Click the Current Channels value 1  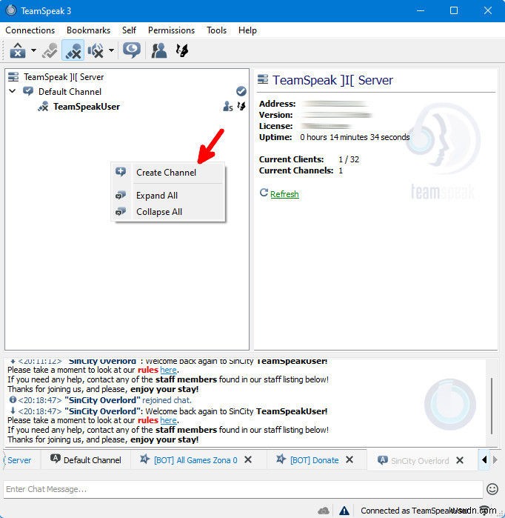(341, 170)
